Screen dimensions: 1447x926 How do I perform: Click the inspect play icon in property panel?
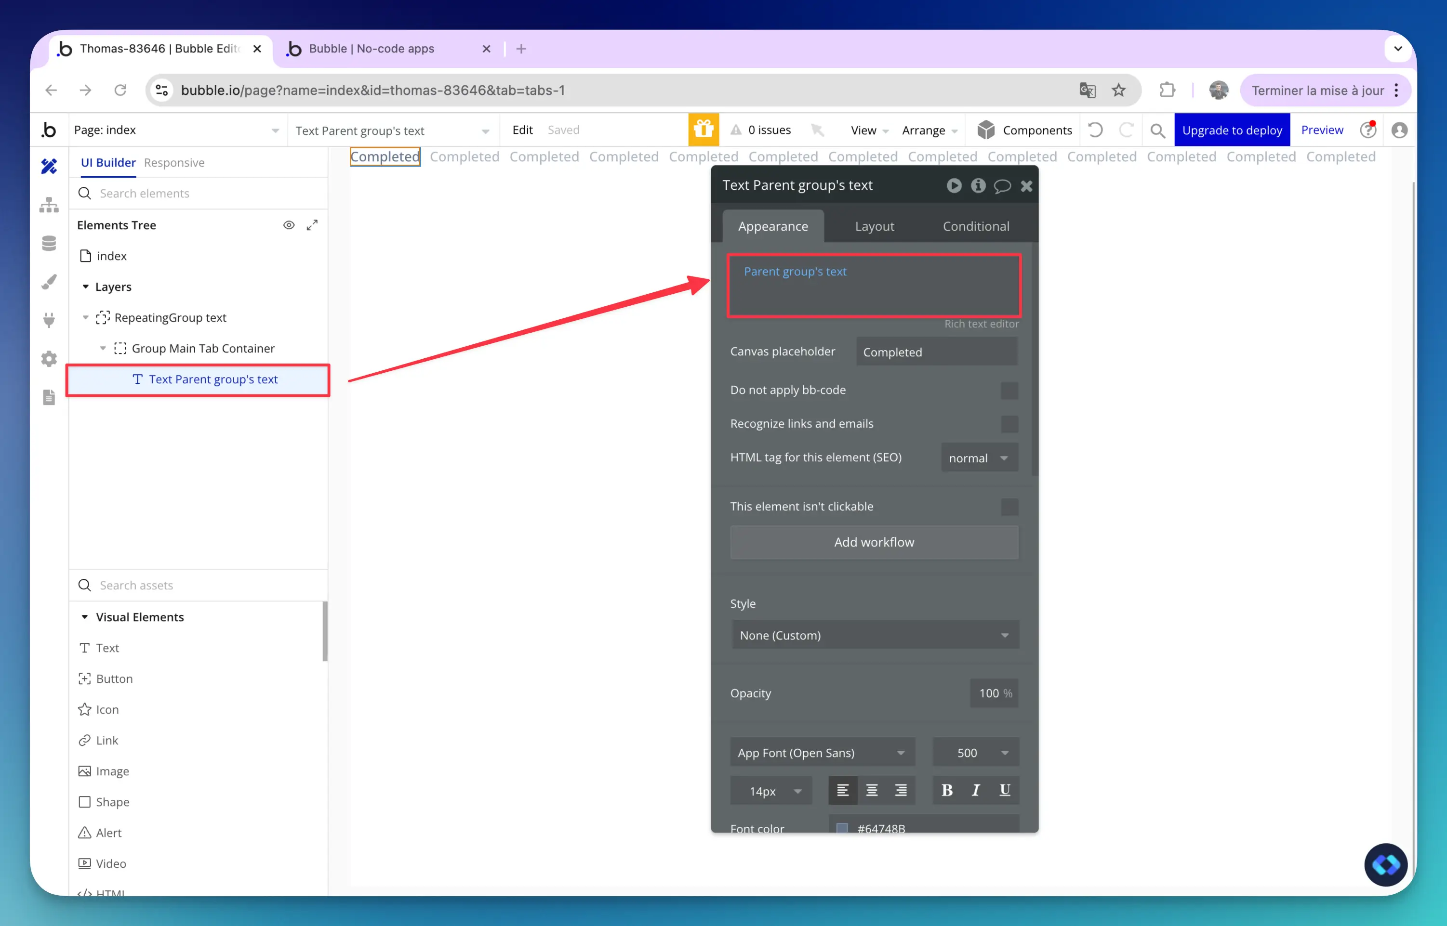954,185
